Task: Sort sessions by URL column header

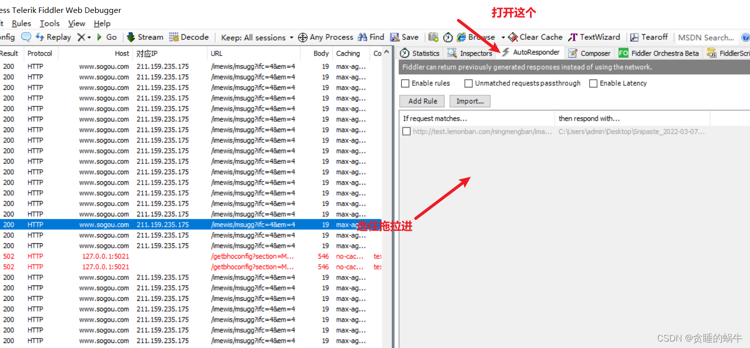Action: pos(253,54)
